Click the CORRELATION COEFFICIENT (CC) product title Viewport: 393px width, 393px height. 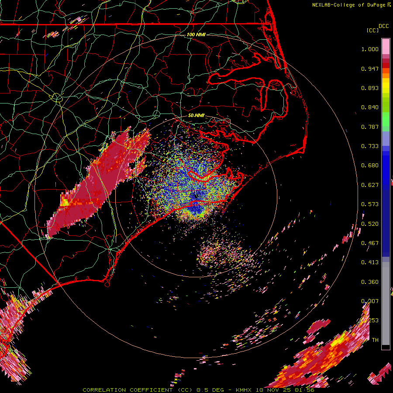pyautogui.click(x=137, y=390)
